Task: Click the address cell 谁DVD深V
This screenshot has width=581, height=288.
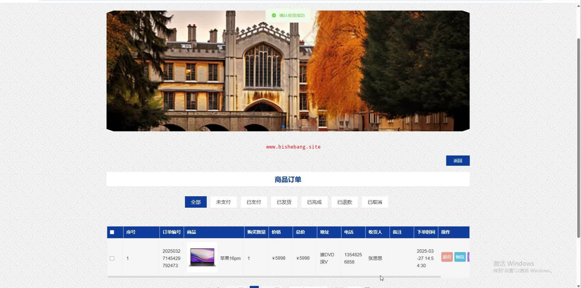Action: coord(327,258)
